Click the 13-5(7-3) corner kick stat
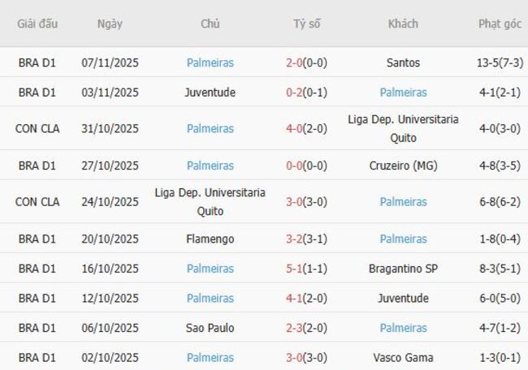 pos(500,62)
